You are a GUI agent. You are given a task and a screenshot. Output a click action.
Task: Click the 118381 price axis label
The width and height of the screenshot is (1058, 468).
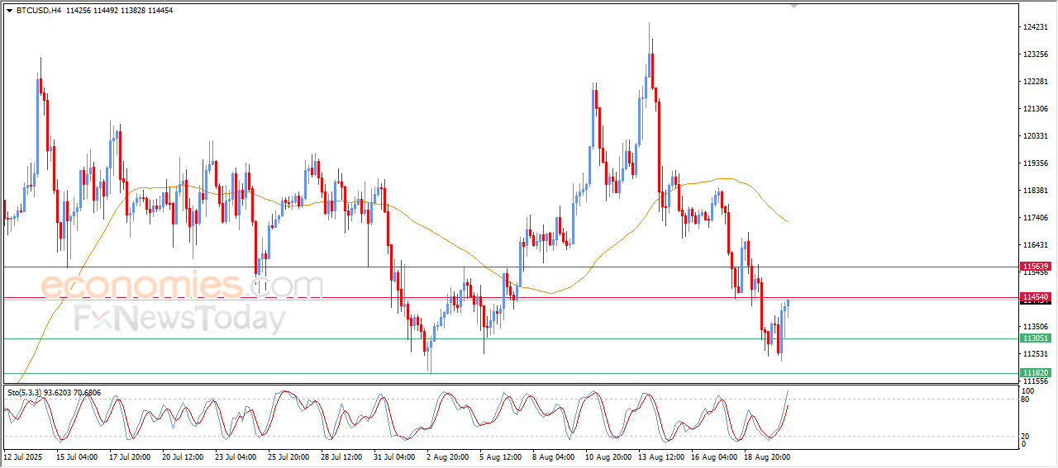tap(1037, 191)
